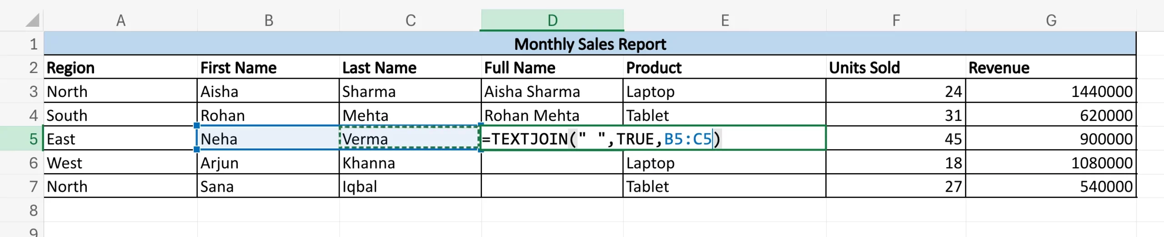Select row 5 header
This screenshot has width=1164, height=237.
pyautogui.click(x=33, y=139)
